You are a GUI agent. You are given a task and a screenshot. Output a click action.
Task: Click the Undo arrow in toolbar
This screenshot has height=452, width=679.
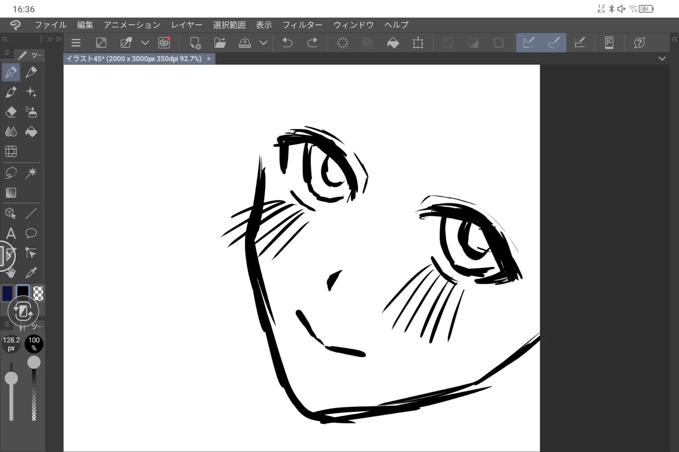click(x=287, y=42)
